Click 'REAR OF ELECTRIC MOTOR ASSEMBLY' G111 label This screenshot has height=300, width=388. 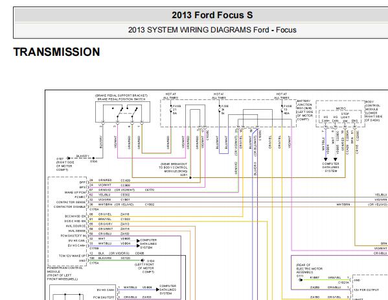(x=310, y=271)
